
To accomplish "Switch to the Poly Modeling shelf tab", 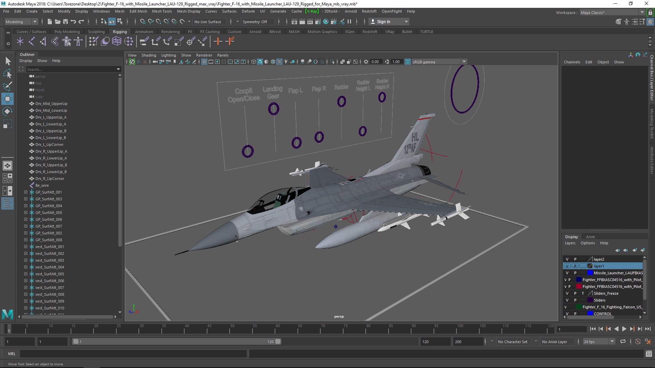I will coord(67,32).
